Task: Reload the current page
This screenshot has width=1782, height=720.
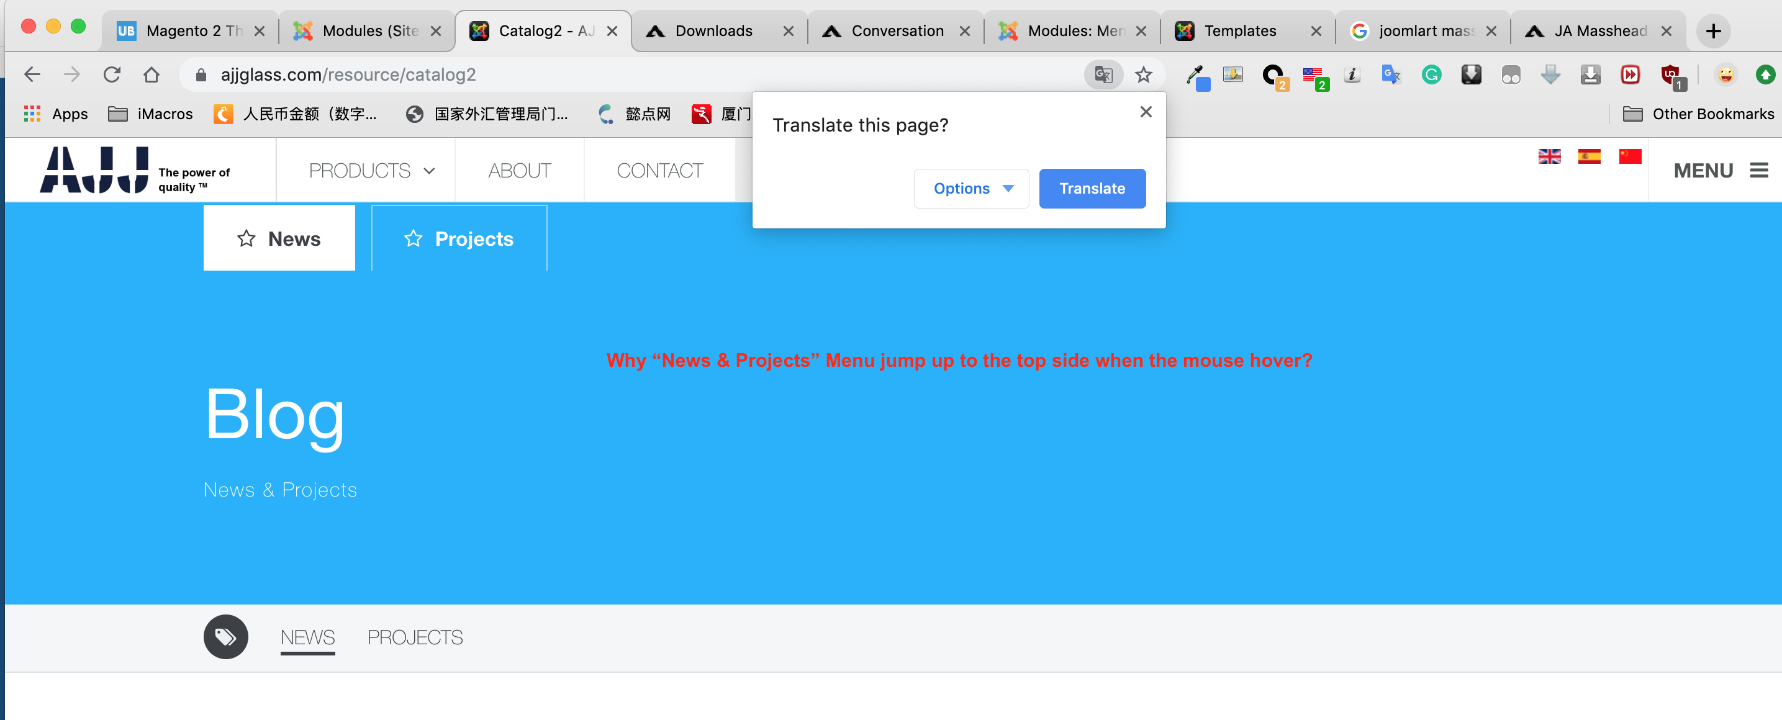Action: click(112, 74)
